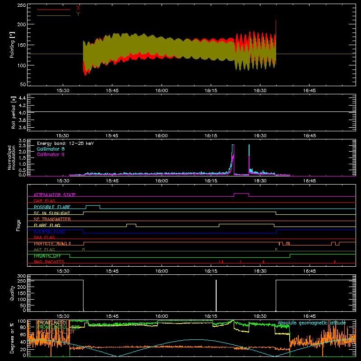
Task: Click the olive Y legend line
Action: [53, 15]
